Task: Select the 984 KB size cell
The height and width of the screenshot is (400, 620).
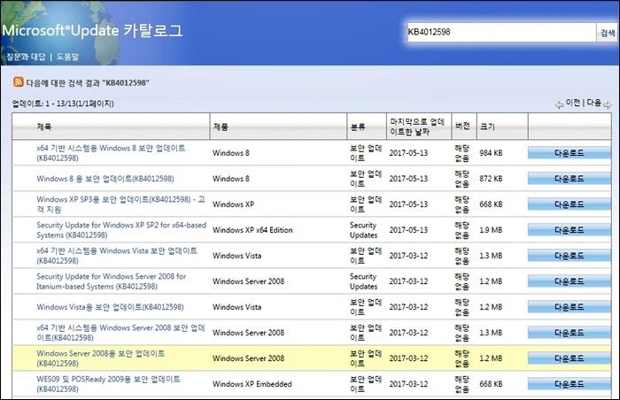Action: [x=491, y=153]
